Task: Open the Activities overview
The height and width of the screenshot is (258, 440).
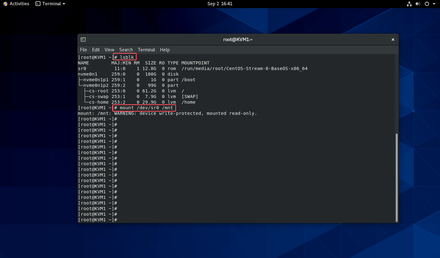Action: point(16,4)
